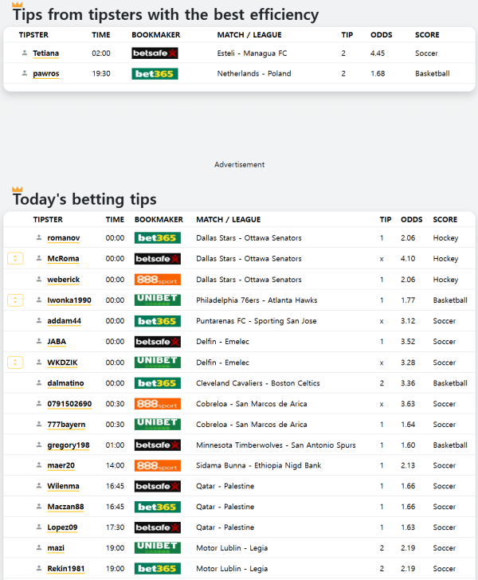Viewport: 478px width, 580px height.
Task: Click the betsafe logo in gregory198's row
Action: [x=157, y=445]
